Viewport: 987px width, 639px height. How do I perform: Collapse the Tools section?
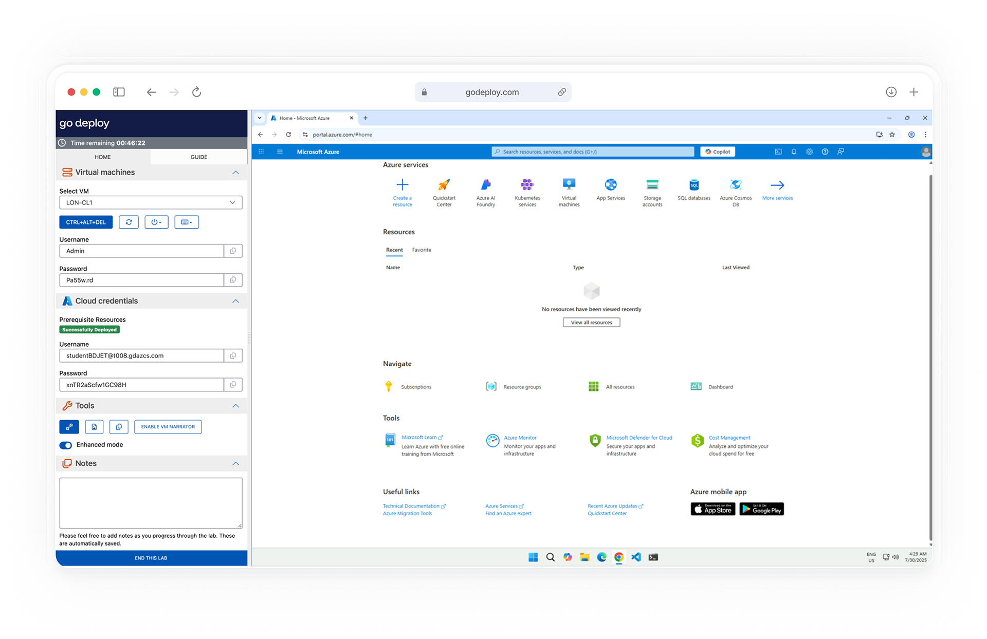pyautogui.click(x=235, y=406)
